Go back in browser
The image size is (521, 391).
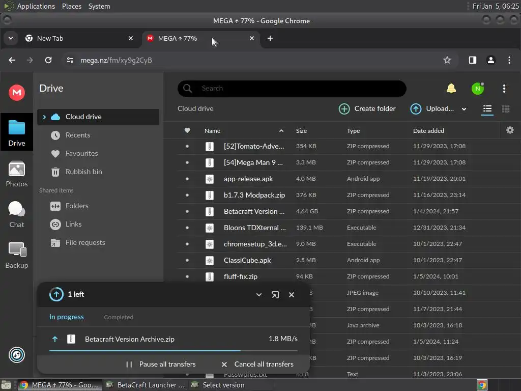12,60
